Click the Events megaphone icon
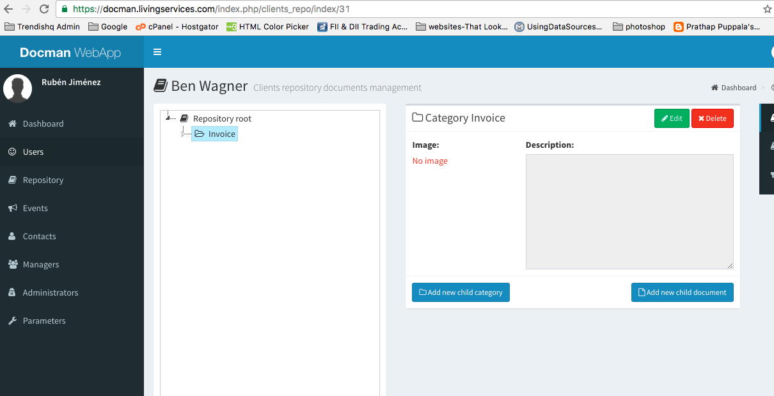Viewport: 774px width, 396px height. [12, 208]
